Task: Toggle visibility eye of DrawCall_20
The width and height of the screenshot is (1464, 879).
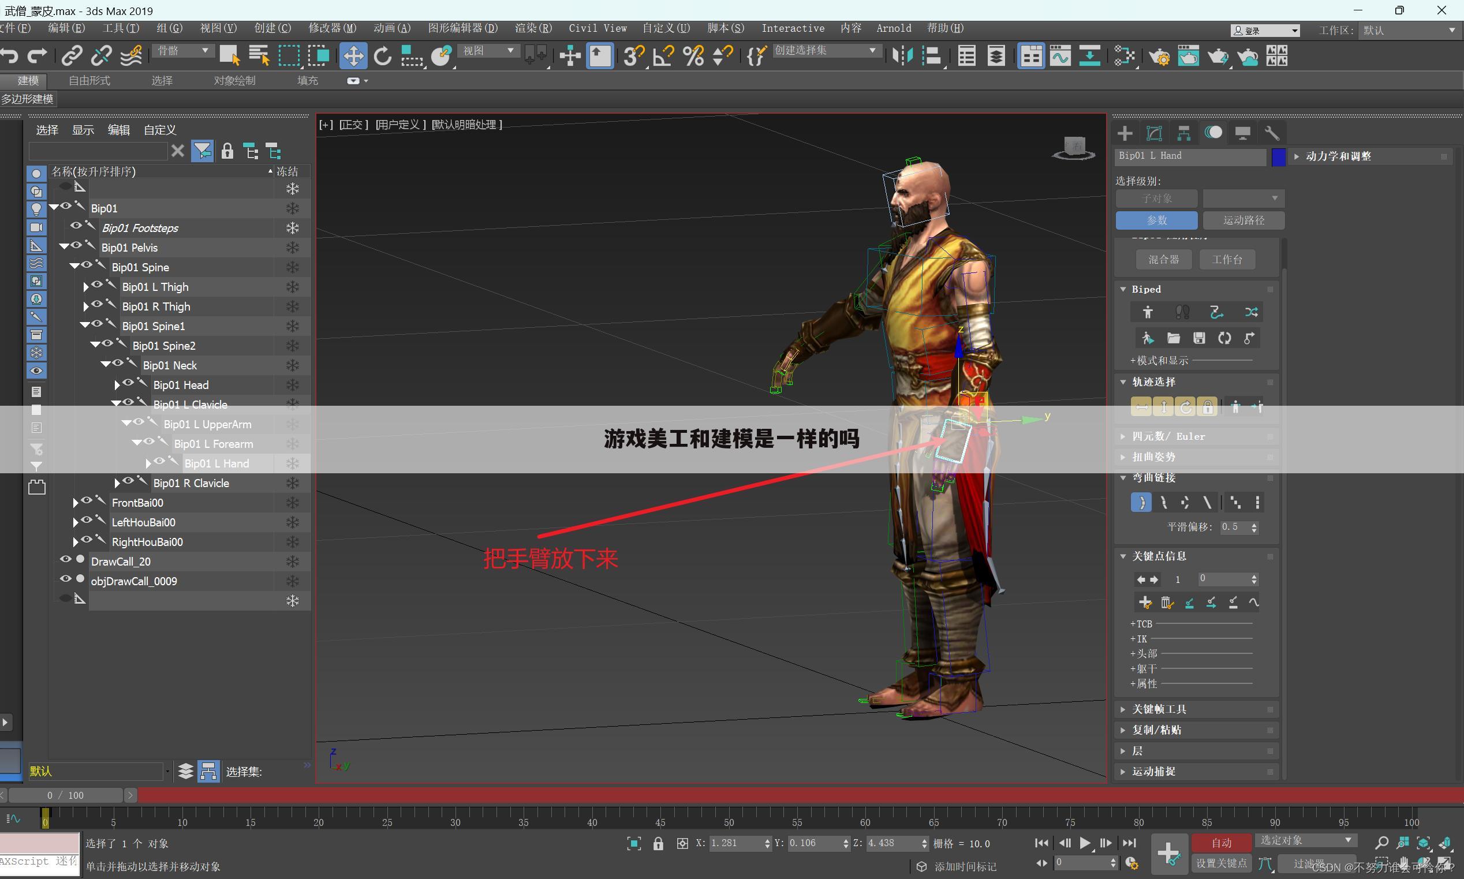Action: click(x=66, y=559)
